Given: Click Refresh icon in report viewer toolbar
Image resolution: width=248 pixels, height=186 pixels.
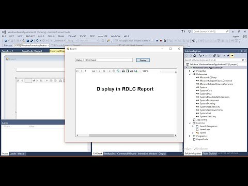Looking at the screenshot, I should click(x=118, y=71).
